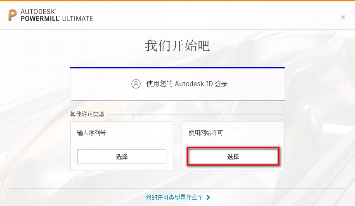Choose 选择 under 输入序列号
This screenshot has width=355, height=206.
[122, 157]
